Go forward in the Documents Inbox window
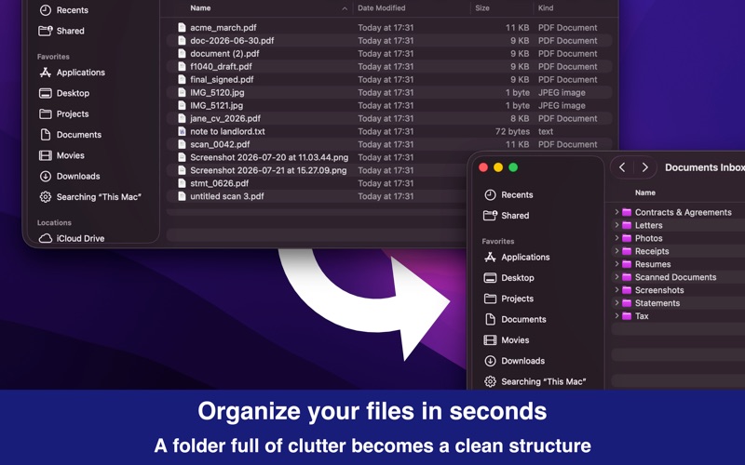Screen dimensions: 745x465 pos(644,167)
